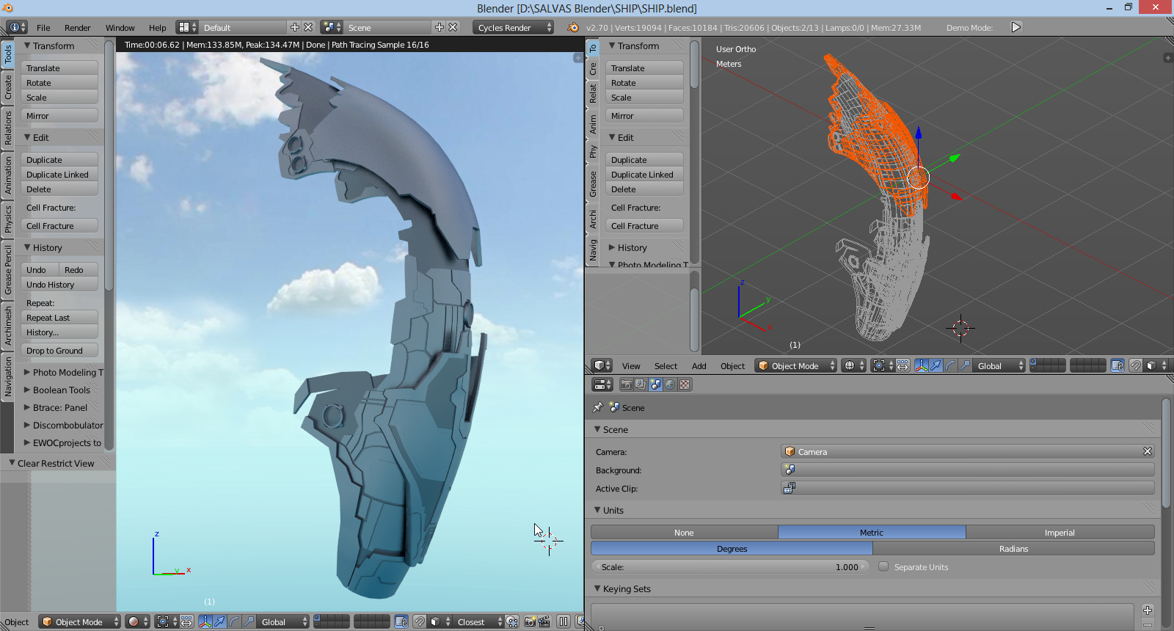Screen dimensions: 1174x631
Task: Open the World properties tab icon
Action: pyautogui.click(x=670, y=384)
